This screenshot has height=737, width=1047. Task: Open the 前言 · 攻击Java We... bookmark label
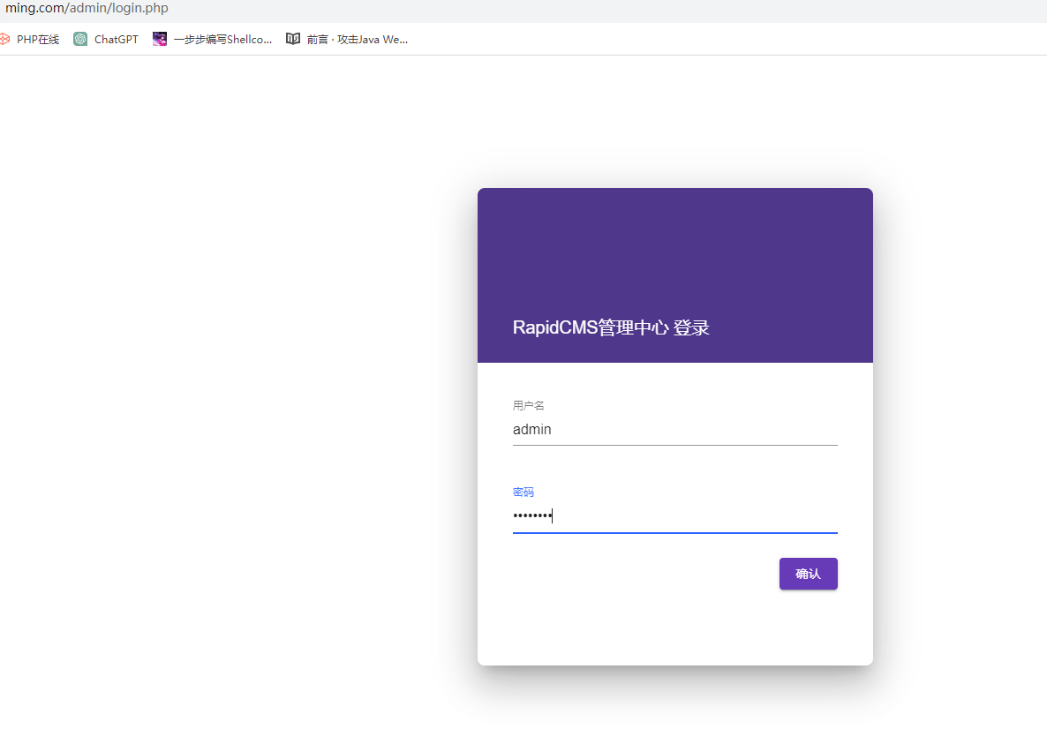[x=357, y=40]
